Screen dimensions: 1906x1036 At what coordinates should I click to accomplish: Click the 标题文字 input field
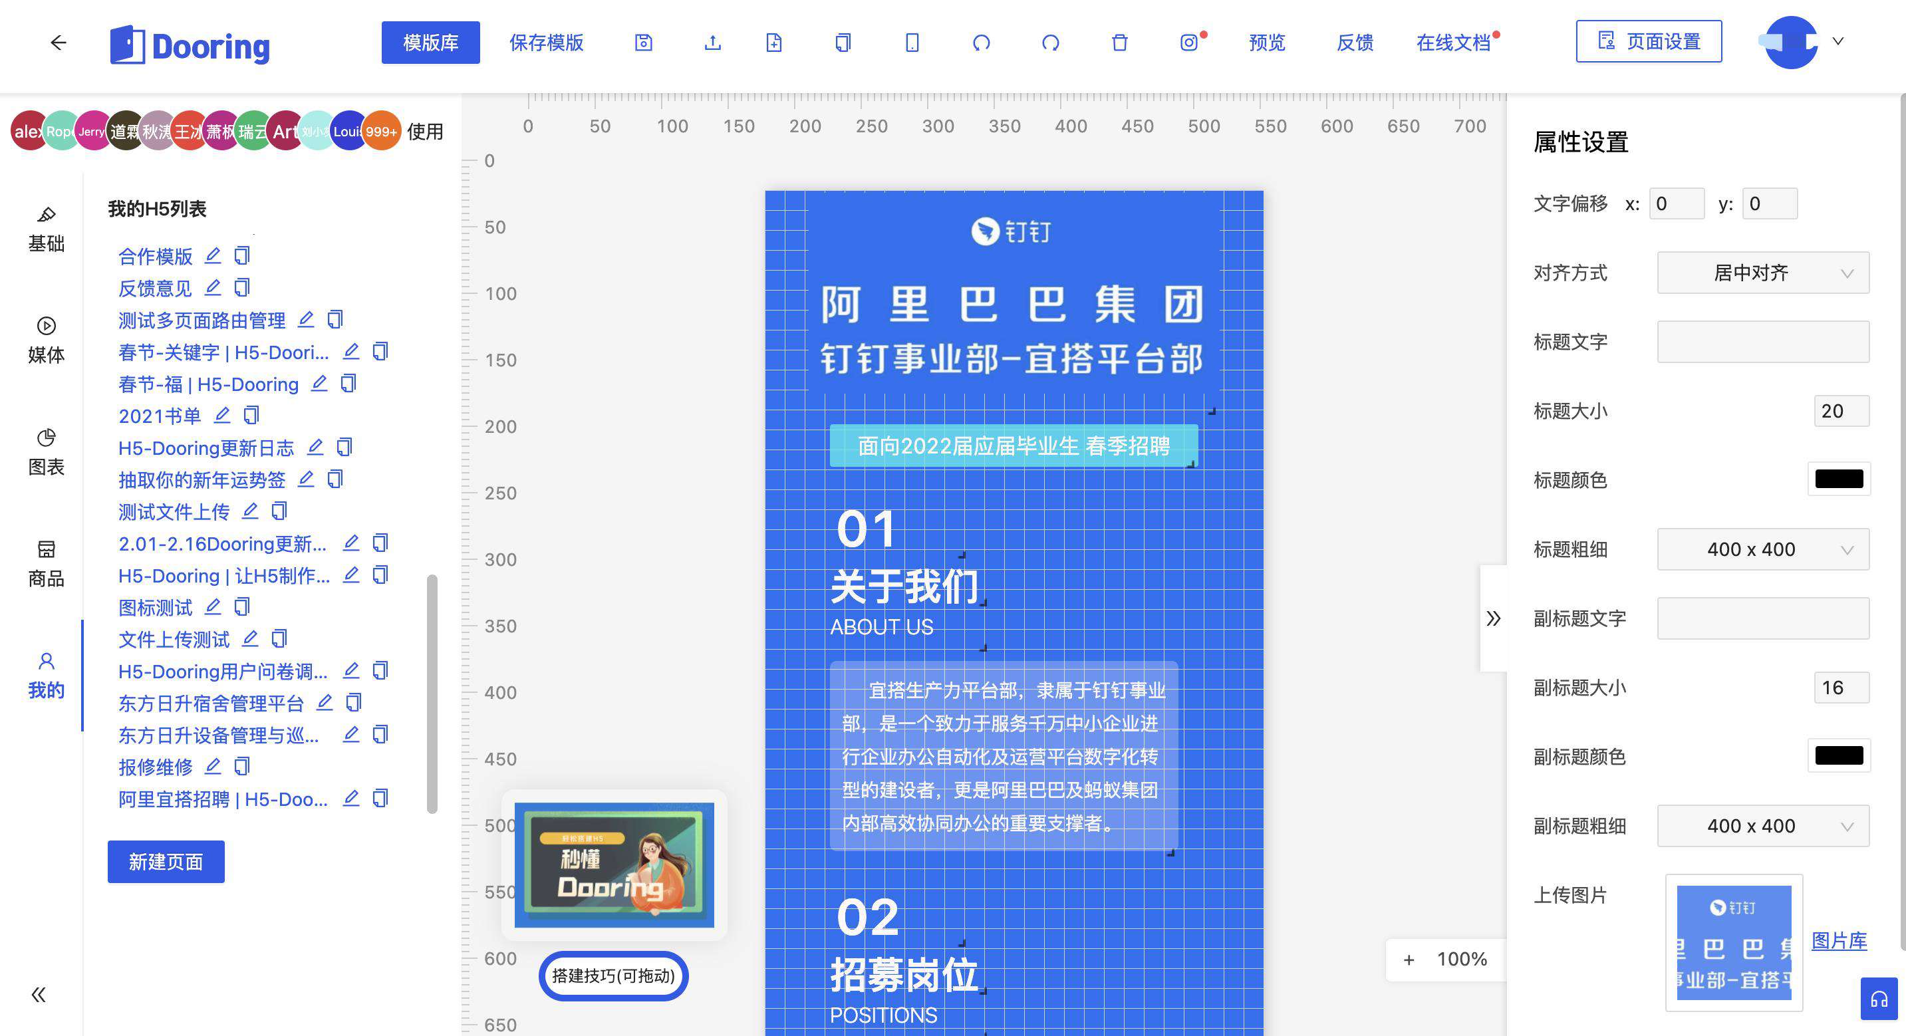pyautogui.click(x=1762, y=341)
